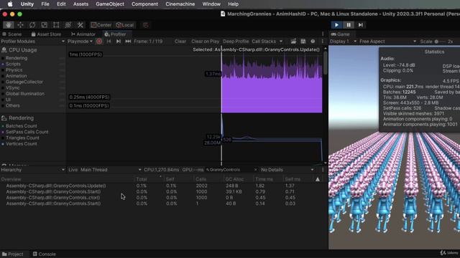
Task: Open the GameObject menu
Action: pos(110,4)
